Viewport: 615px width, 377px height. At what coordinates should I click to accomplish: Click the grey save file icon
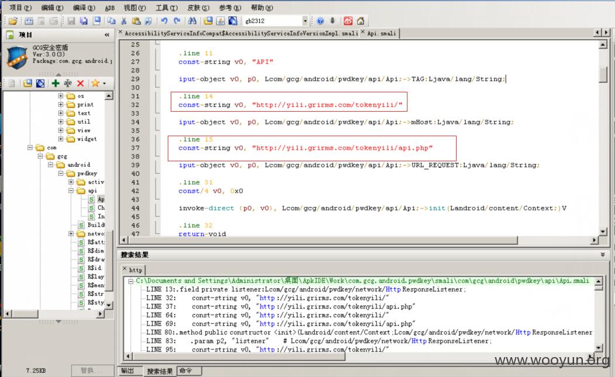pos(71,21)
